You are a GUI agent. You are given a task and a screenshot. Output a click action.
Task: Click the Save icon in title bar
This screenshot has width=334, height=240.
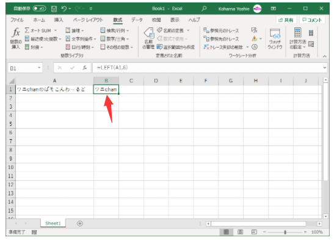click(x=54, y=9)
